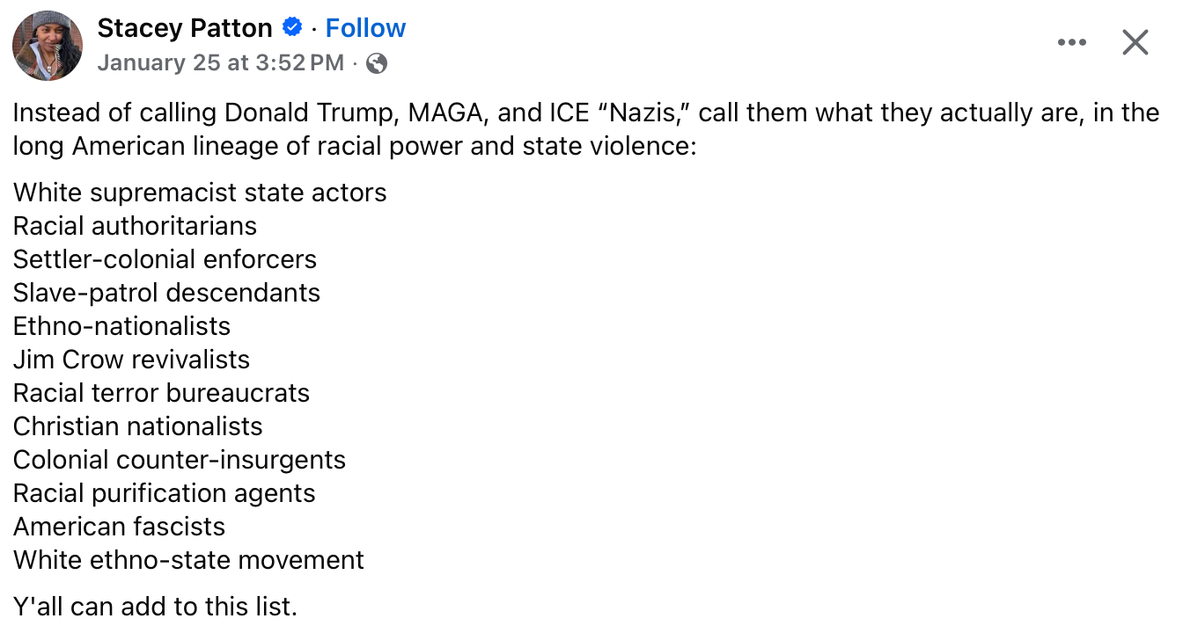This screenshot has height=633, width=1183.
Task: Close the post with the X icon
Action: [1135, 42]
